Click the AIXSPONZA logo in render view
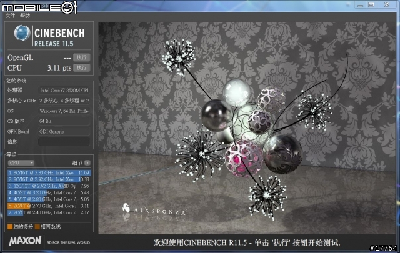Viewport: 400px width, 253px height. tap(154, 209)
